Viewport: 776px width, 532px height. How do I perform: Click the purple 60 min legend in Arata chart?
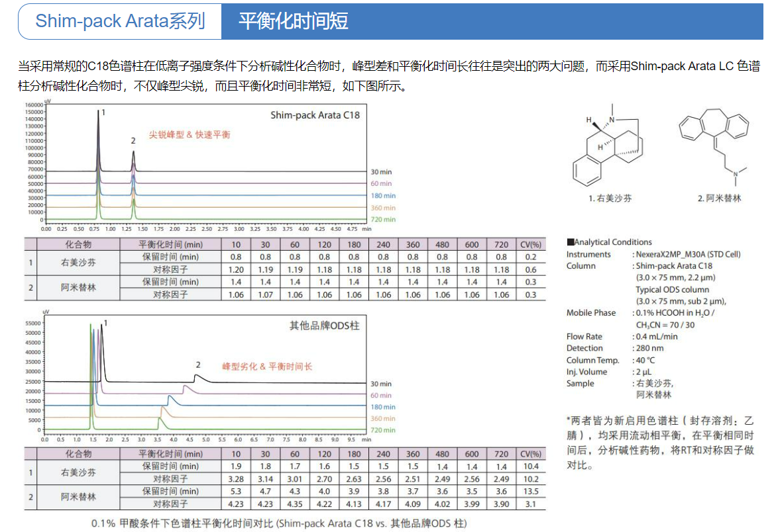tap(381, 183)
